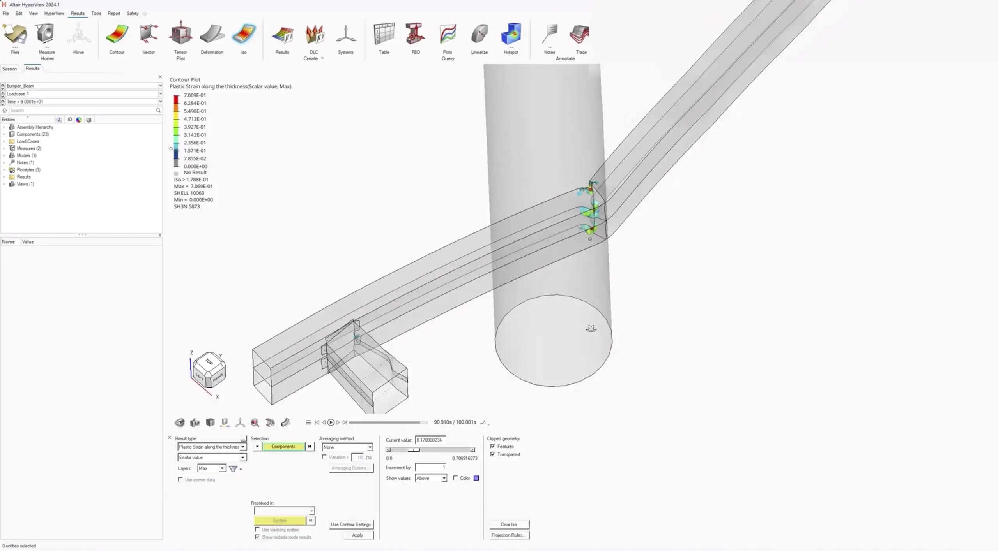The height and width of the screenshot is (551, 998).
Task: Switch to the Session tab
Action: pyautogui.click(x=9, y=69)
